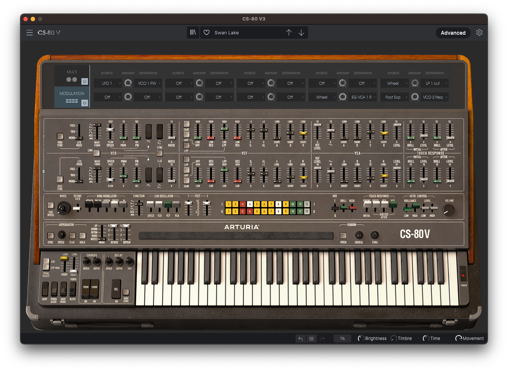Click the Arpeggiator Octave slider
Viewport: 508px width, 371px height.
point(114,232)
